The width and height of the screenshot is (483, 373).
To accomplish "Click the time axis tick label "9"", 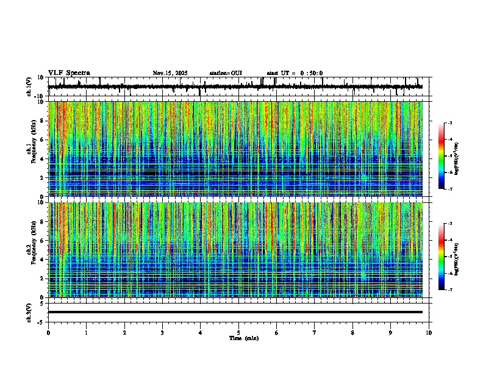I will (x=390, y=333).
